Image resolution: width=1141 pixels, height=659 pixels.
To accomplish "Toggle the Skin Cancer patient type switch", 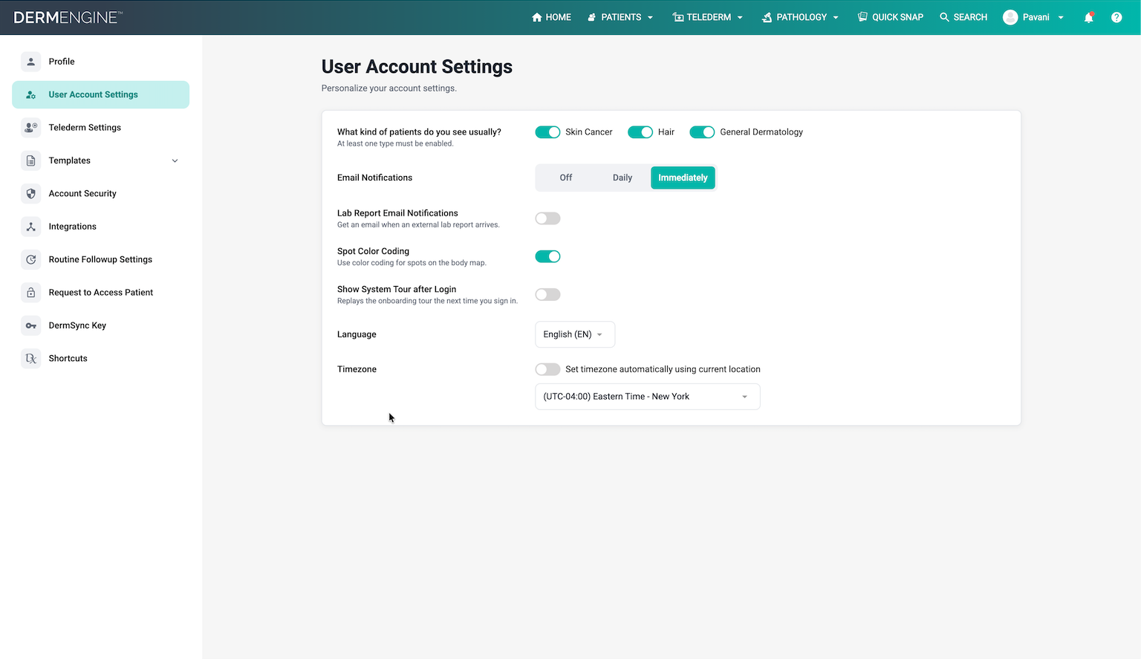I will pyautogui.click(x=547, y=132).
